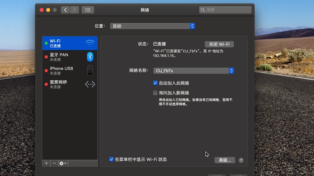The width and height of the screenshot is (314, 176).
Task: Click the 网络 window title
Action: click(145, 10)
